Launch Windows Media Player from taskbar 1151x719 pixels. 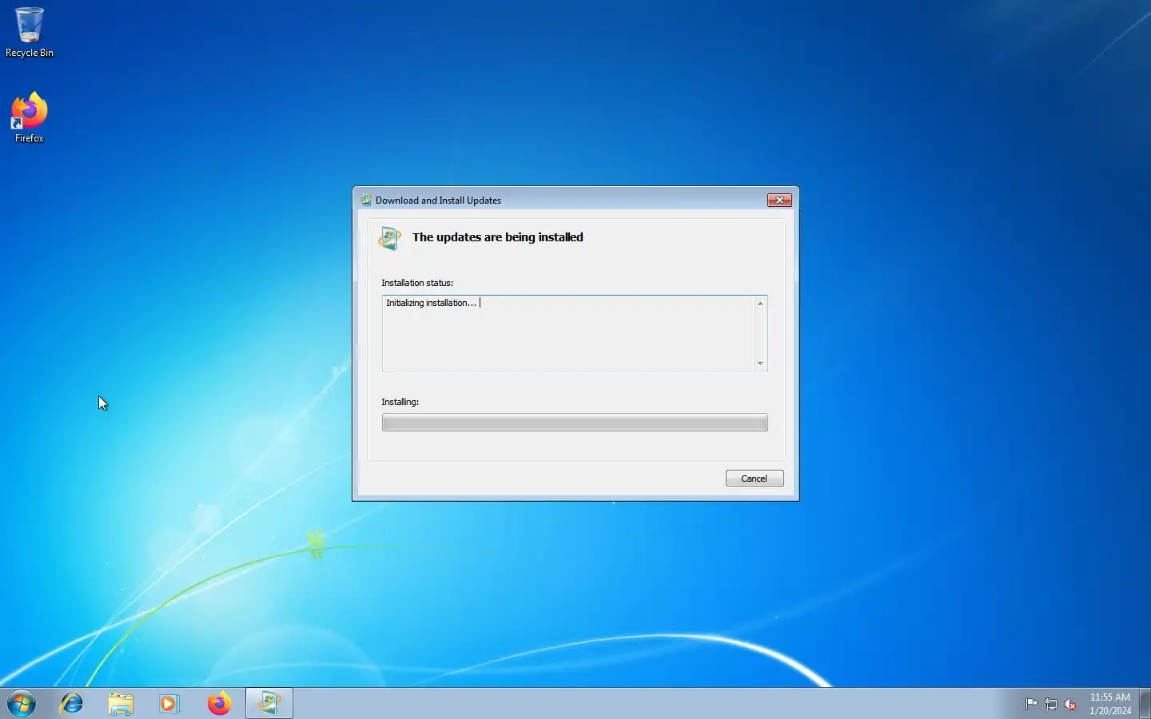169,704
